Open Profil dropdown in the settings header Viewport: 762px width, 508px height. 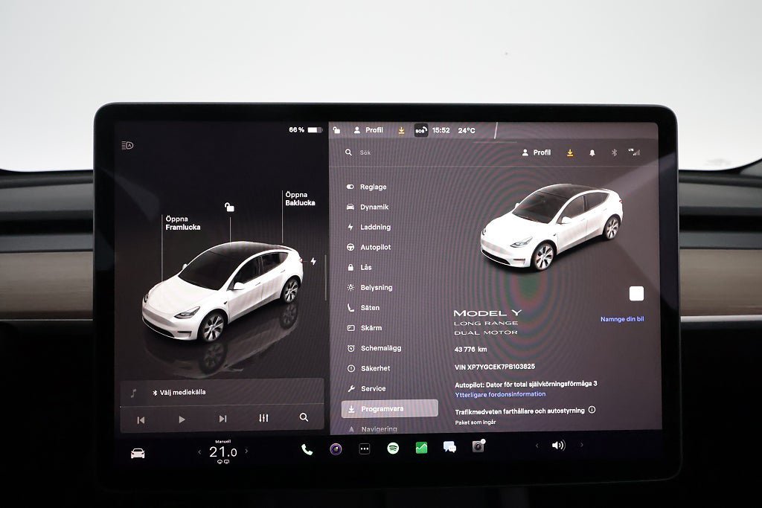point(537,152)
